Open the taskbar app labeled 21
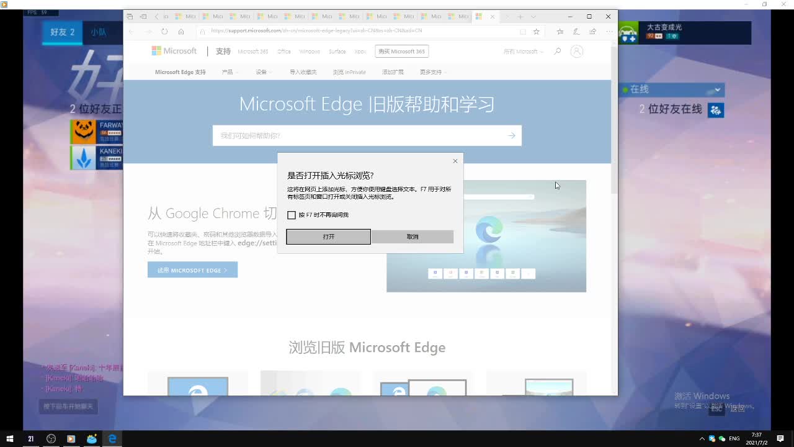 (30, 439)
